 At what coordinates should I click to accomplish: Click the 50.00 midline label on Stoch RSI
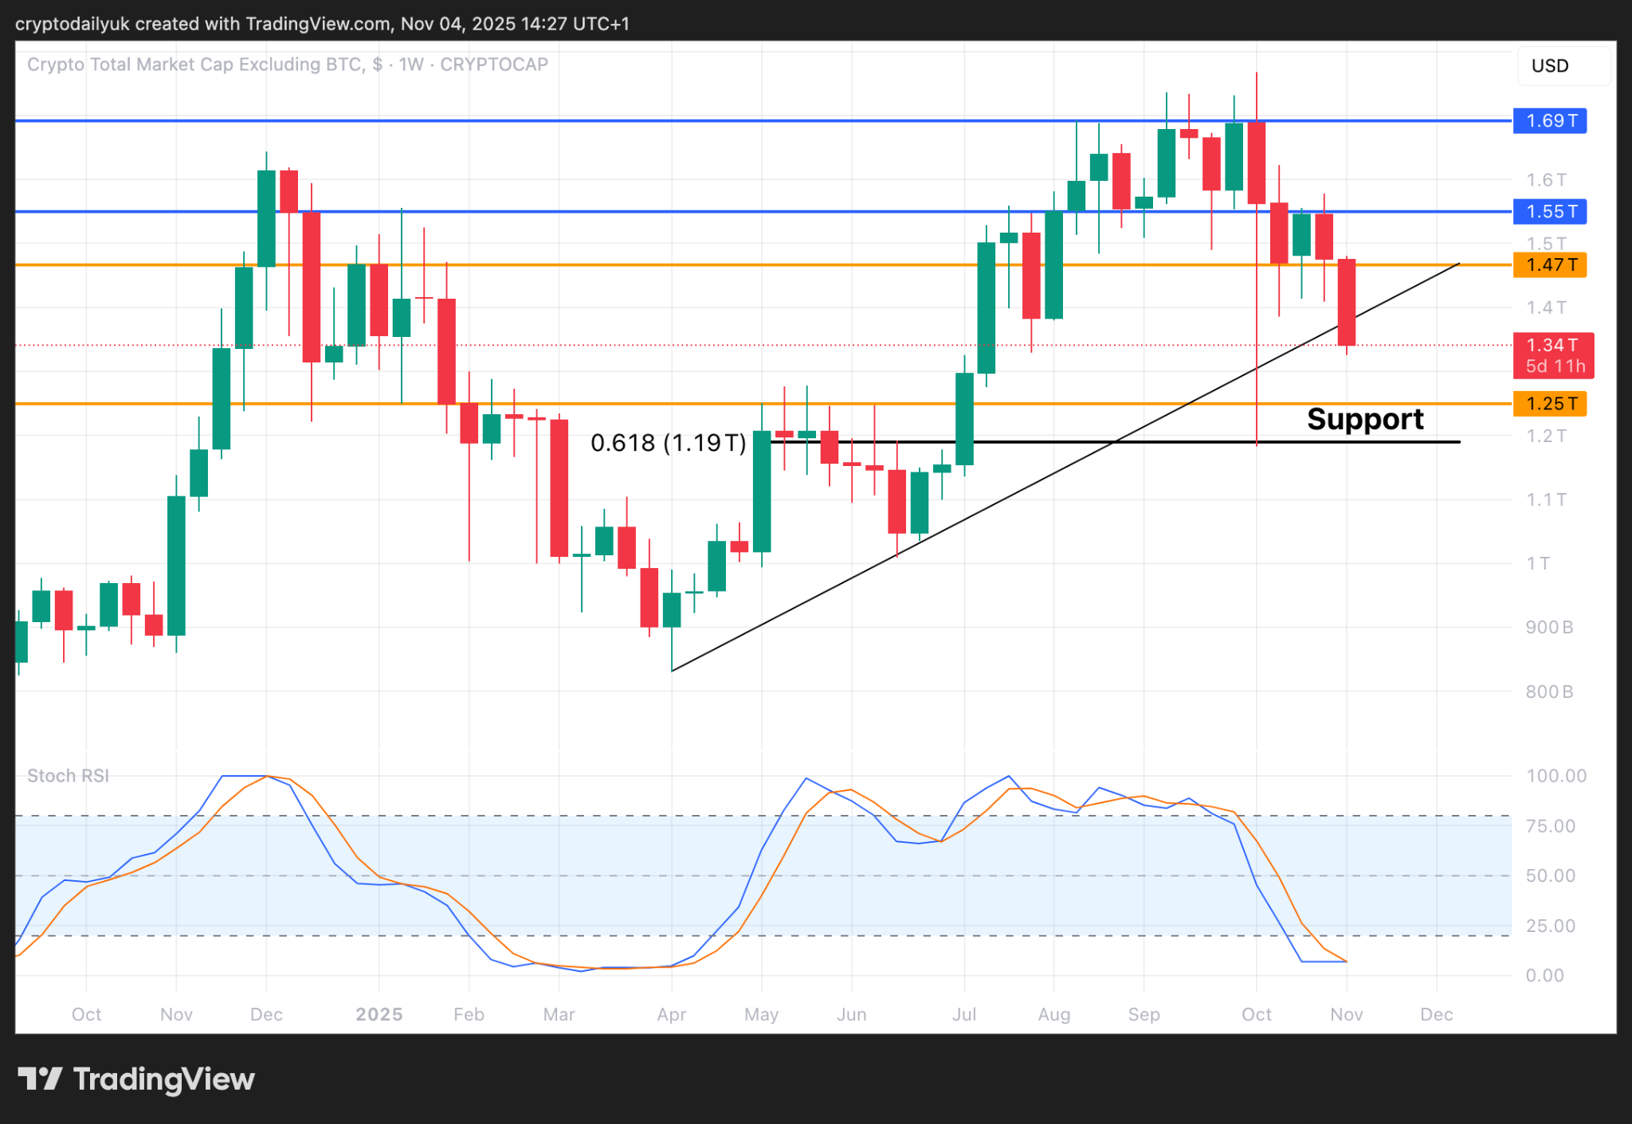[1550, 875]
